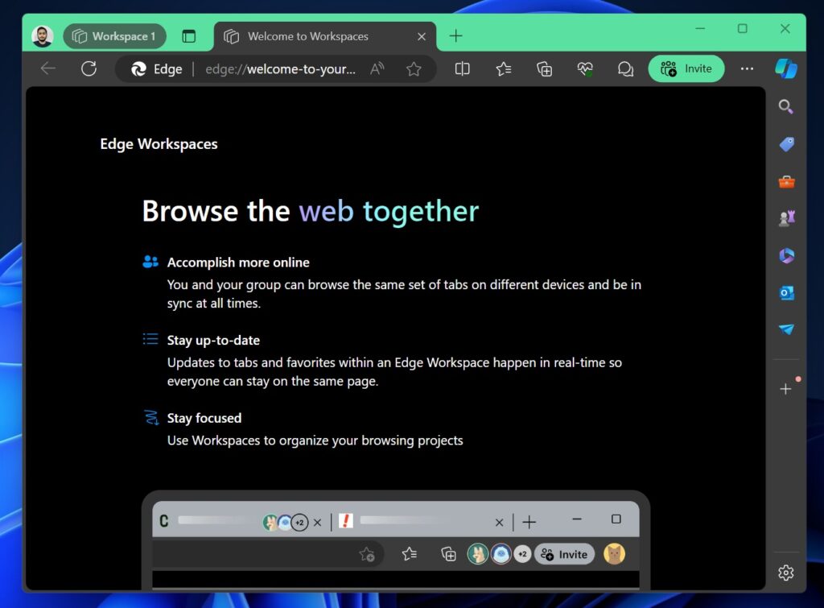Enter split screen mode
Screen dimensions: 824x608
click(x=462, y=68)
